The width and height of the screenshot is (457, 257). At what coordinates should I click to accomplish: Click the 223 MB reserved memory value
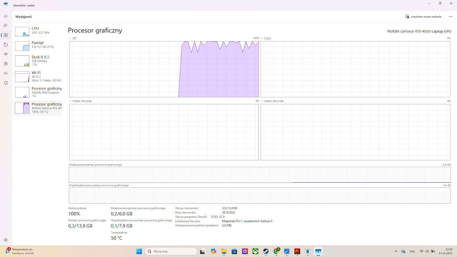[x=227, y=225]
